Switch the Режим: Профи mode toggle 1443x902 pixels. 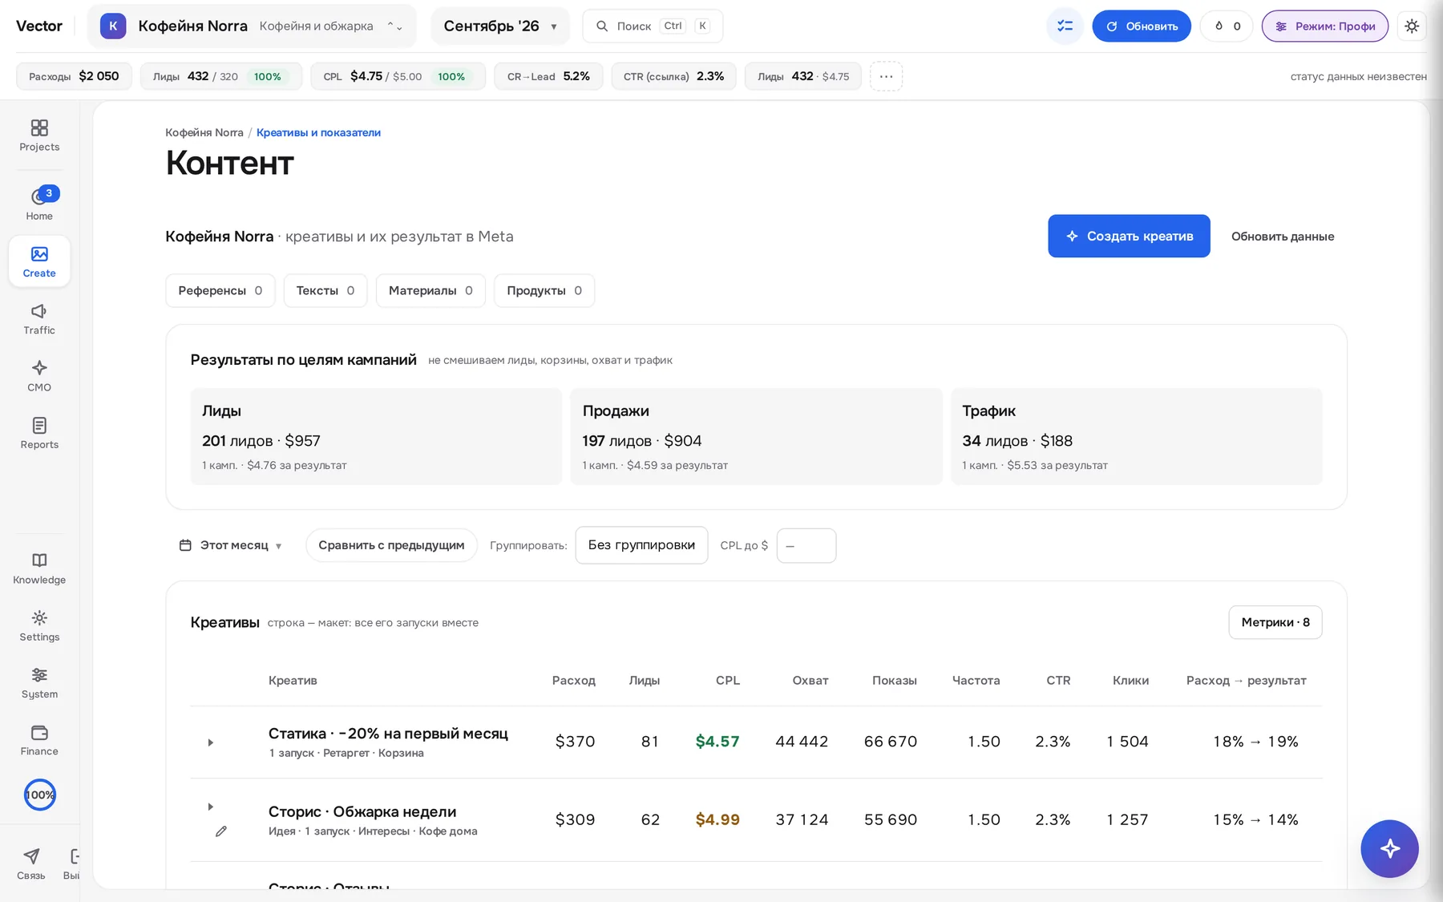(1325, 26)
